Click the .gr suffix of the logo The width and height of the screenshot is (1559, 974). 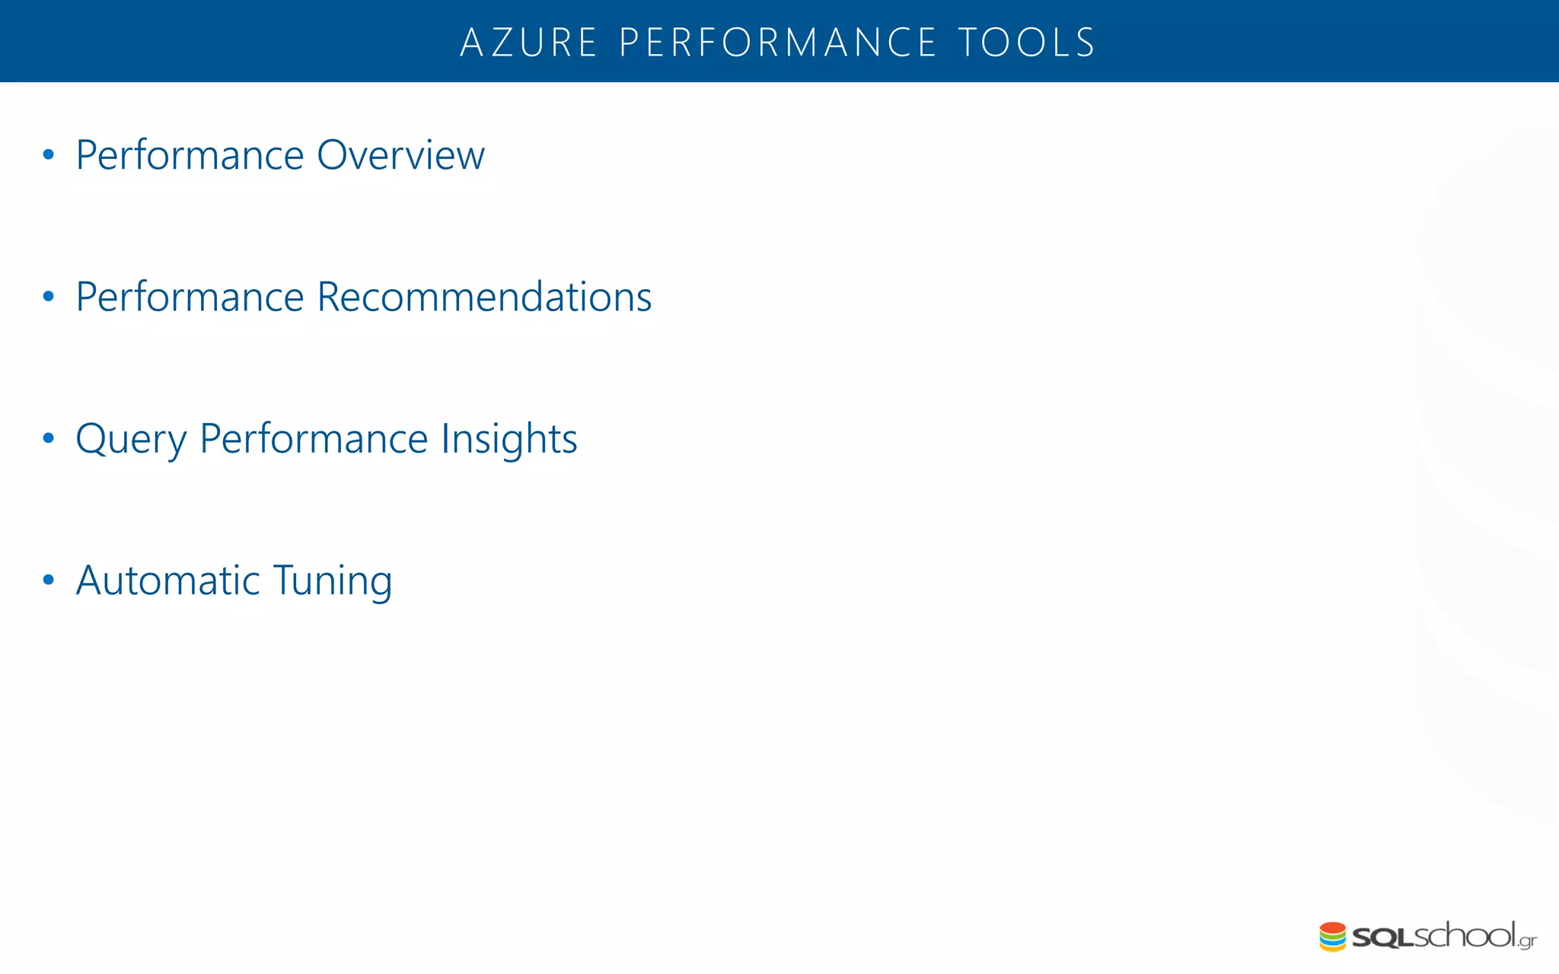pos(1527,942)
